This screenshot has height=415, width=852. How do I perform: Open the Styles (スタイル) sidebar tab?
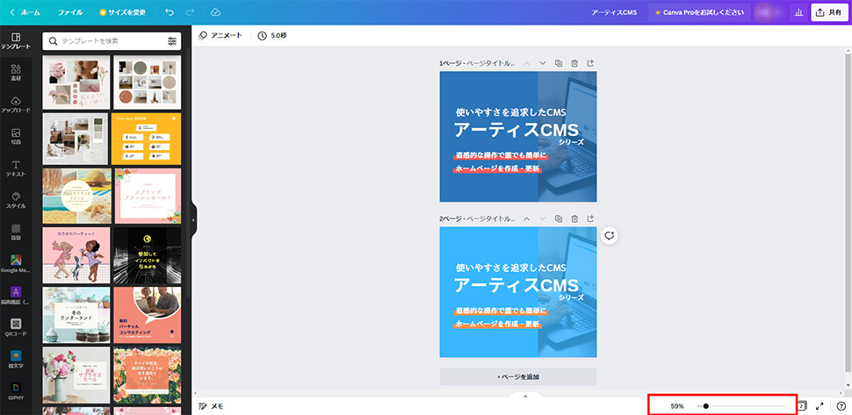click(16, 201)
